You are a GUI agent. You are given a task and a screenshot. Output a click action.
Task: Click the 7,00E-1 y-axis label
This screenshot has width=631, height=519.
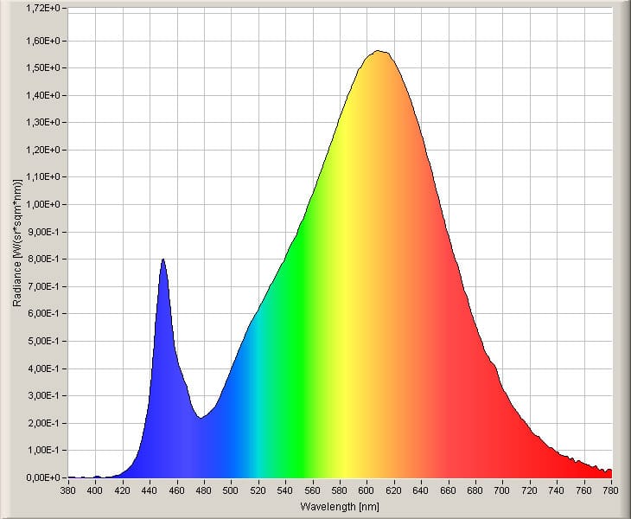click(44, 286)
